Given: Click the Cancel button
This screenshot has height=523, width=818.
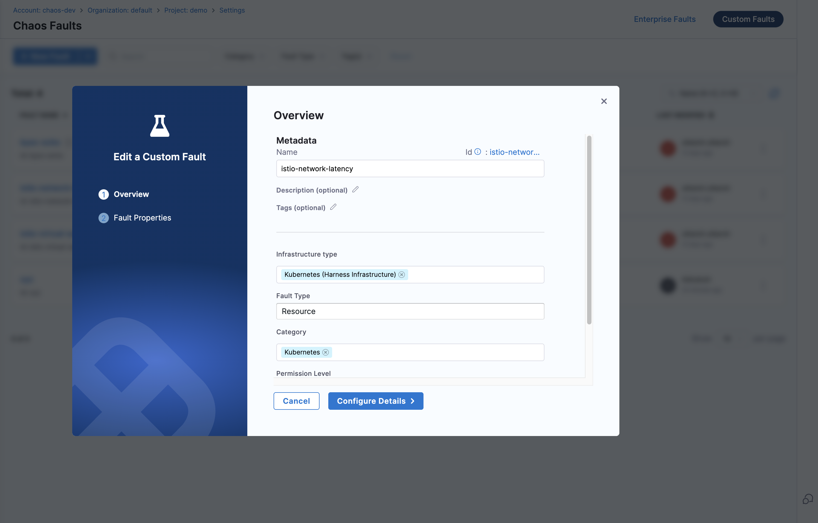Looking at the screenshot, I should click(296, 401).
